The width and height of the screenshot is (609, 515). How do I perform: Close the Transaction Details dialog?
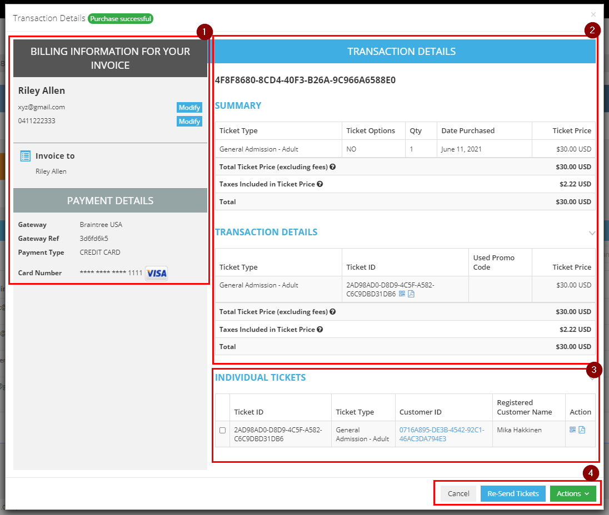593,15
